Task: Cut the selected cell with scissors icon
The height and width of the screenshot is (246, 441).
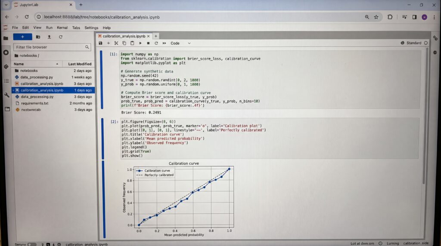Action: click(116, 43)
